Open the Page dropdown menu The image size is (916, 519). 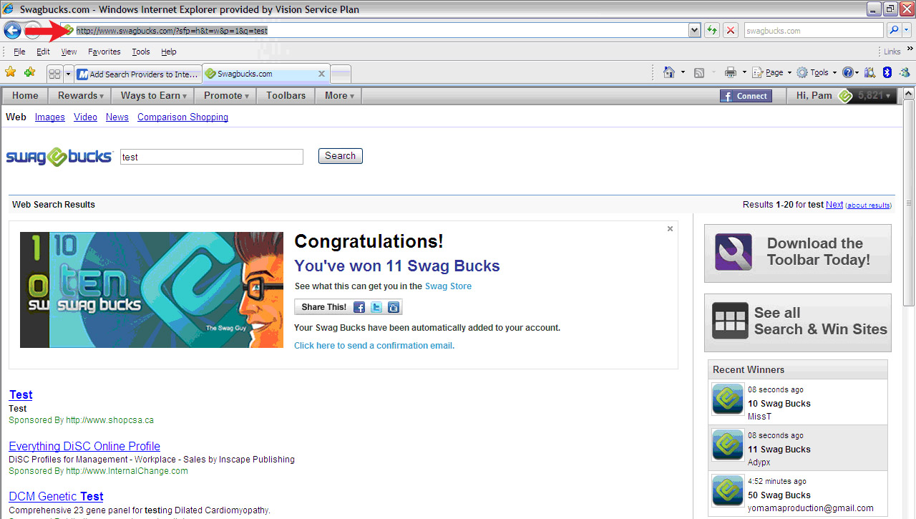772,72
